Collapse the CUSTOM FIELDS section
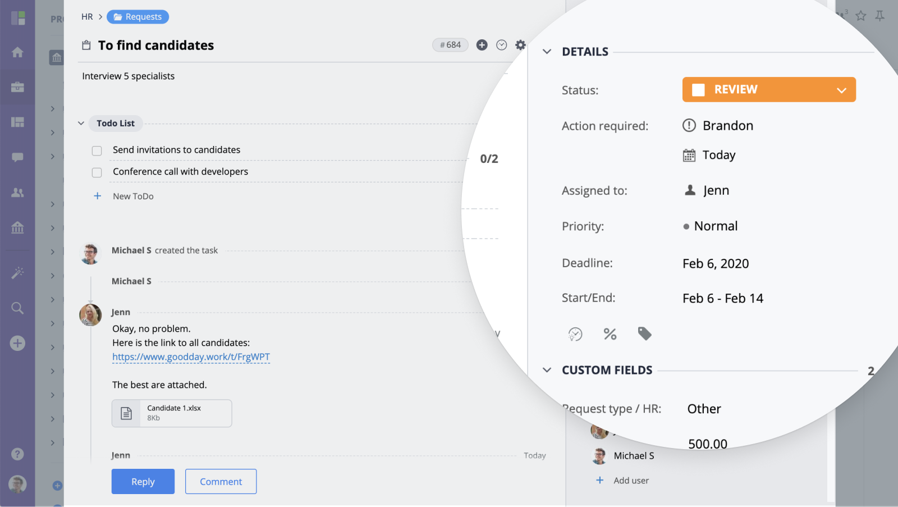The height and width of the screenshot is (507, 898). 547,370
